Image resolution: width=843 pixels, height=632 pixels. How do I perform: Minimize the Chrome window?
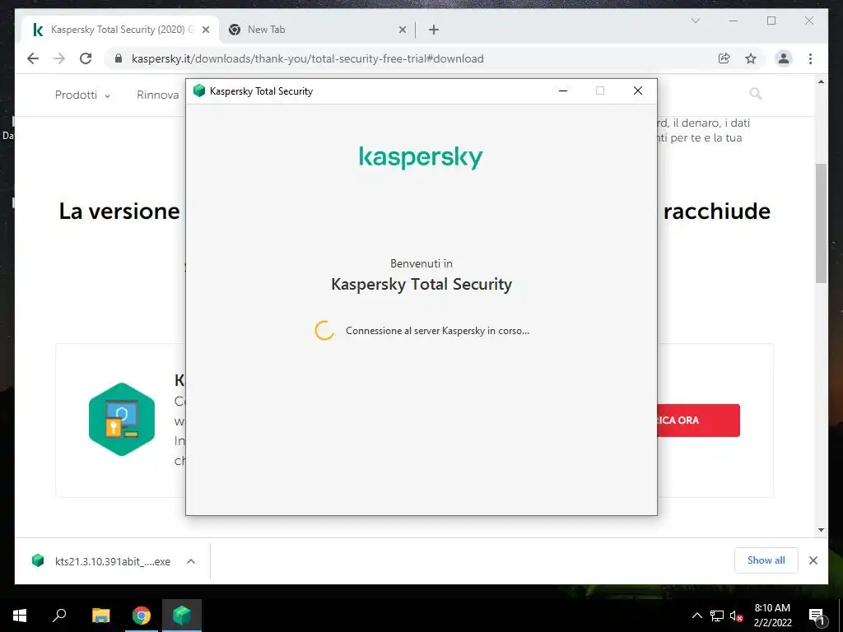(x=734, y=21)
